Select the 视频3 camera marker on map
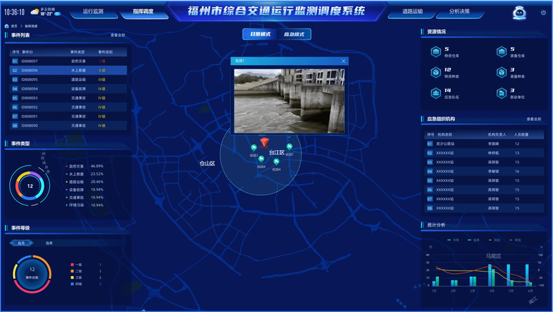This screenshot has width=553, height=312. coord(254,147)
